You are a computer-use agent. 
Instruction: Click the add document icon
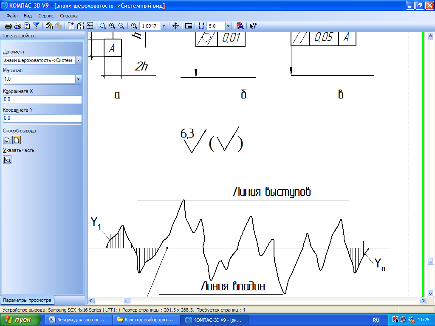click(x=49, y=26)
